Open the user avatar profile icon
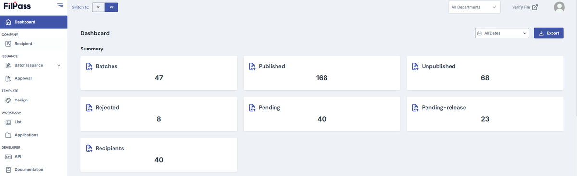 point(559,7)
